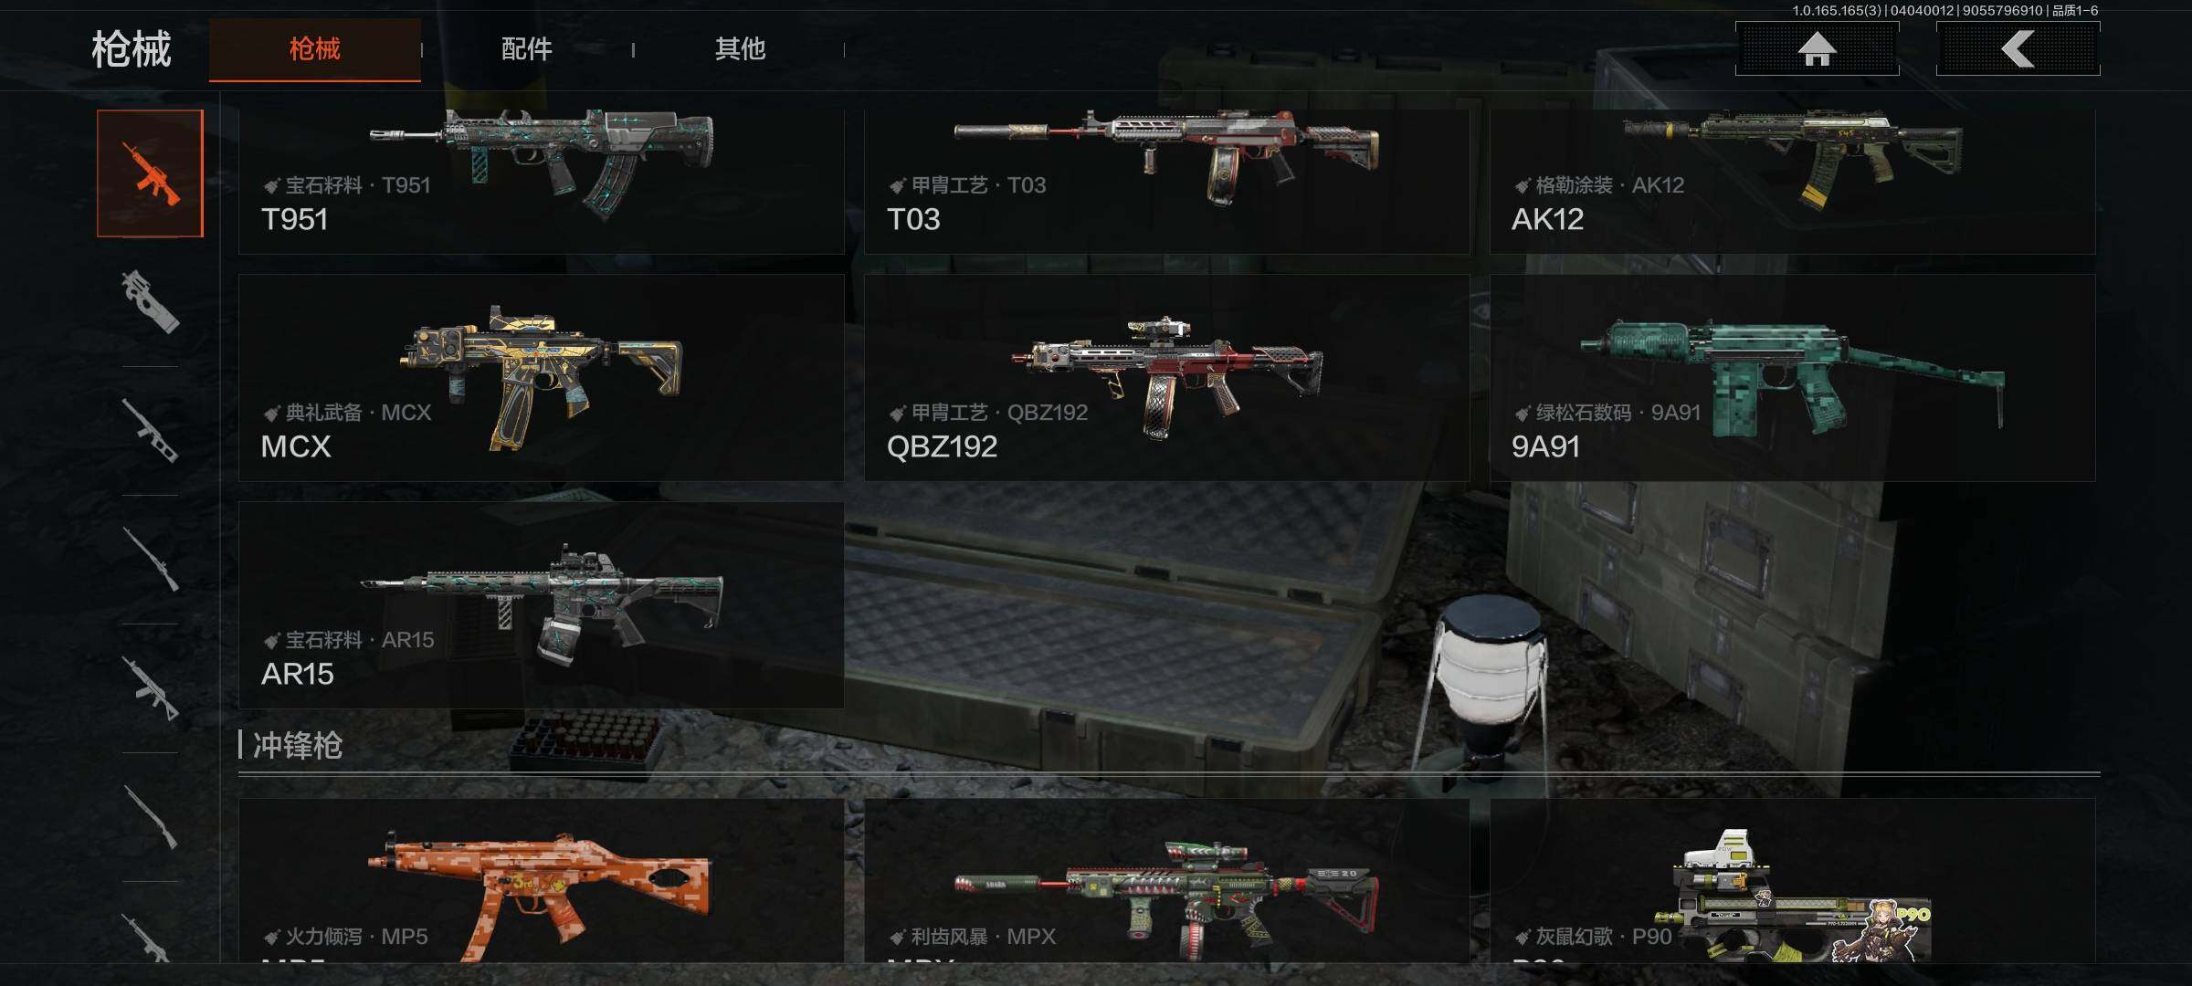
Task: Switch to the 配件 tab
Action: pyautogui.click(x=527, y=49)
